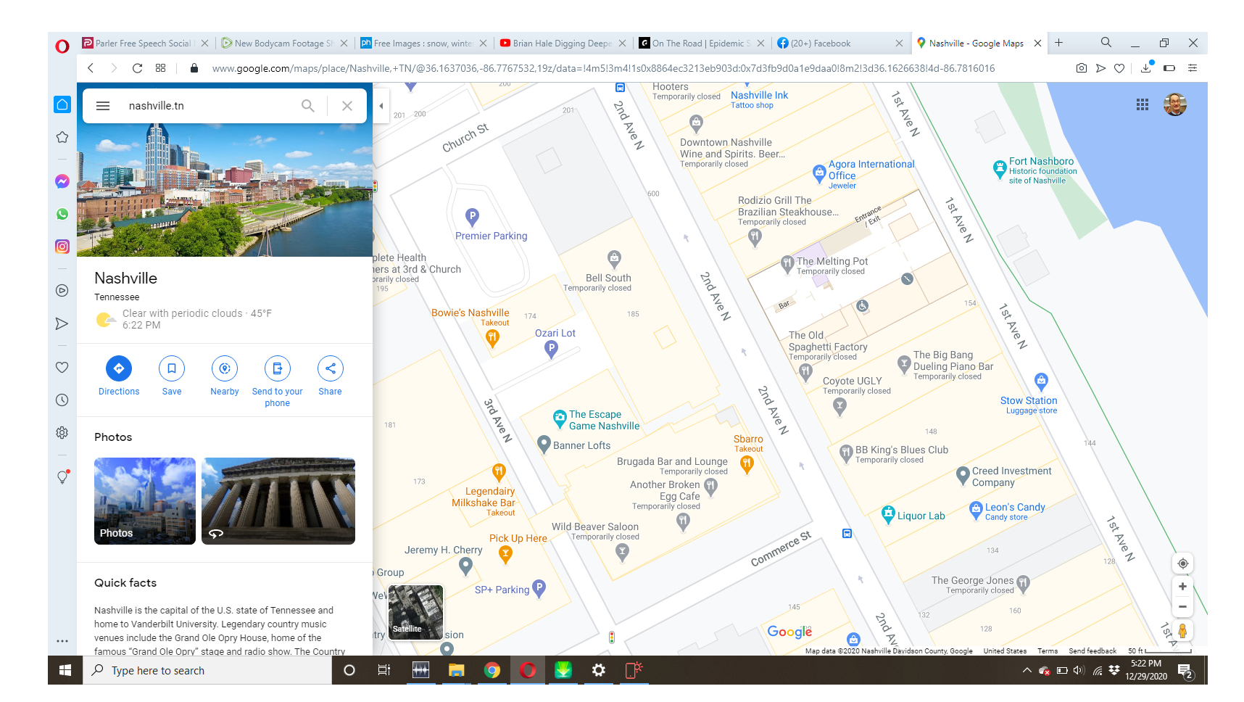The width and height of the screenshot is (1244, 702).
Task: Click the browser address bar URL
Action: (603, 68)
